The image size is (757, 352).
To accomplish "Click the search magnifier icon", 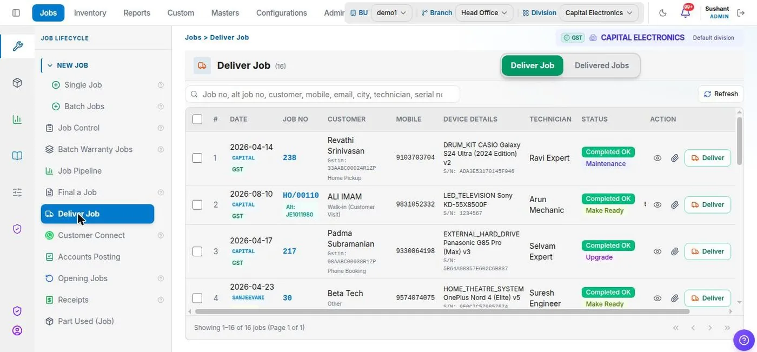I will point(194,94).
